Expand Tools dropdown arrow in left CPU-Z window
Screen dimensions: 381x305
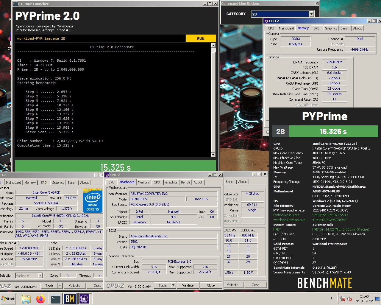pos(60,286)
